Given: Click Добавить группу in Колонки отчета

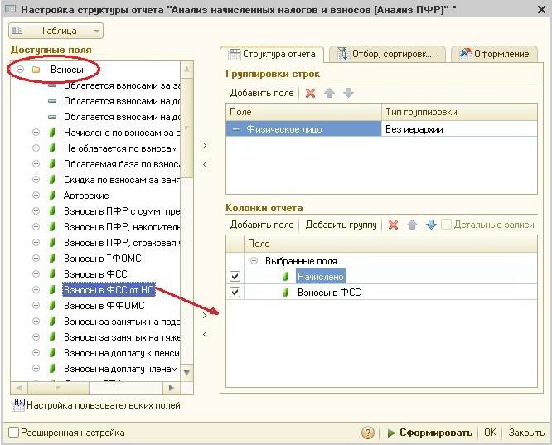Looking at the screenshot, I should pyautogui.click(x=341, y=225).
